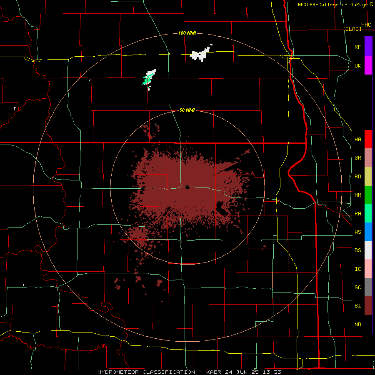Image resolution: width=375 pixels, height=375 pixels.
Task: Click the HA red legend swatch
Action: [368, 139]
